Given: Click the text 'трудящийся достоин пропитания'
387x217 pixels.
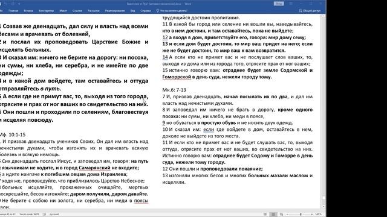Looking at the screenshot, I should pyautogui.click(x=201, y=17).
